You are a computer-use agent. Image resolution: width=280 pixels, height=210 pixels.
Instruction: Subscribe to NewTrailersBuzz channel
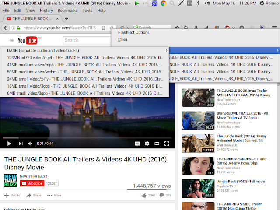32,183
